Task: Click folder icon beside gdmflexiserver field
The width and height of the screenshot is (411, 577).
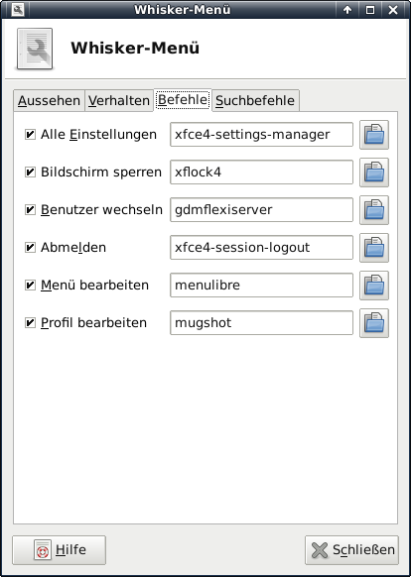Action: (373, 210)
